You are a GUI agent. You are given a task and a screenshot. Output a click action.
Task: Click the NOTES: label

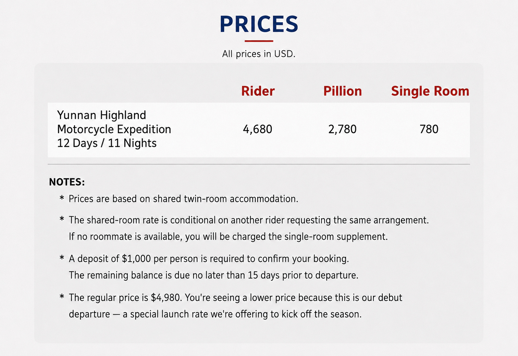tap(67, 182)
